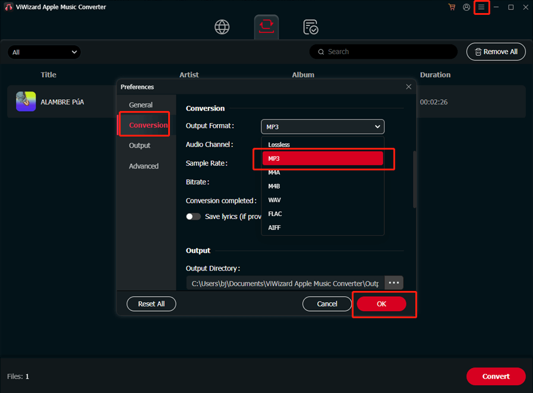Browse output directory with three-dots button
This screenshot has height=393, width=533.
[394, 283]
